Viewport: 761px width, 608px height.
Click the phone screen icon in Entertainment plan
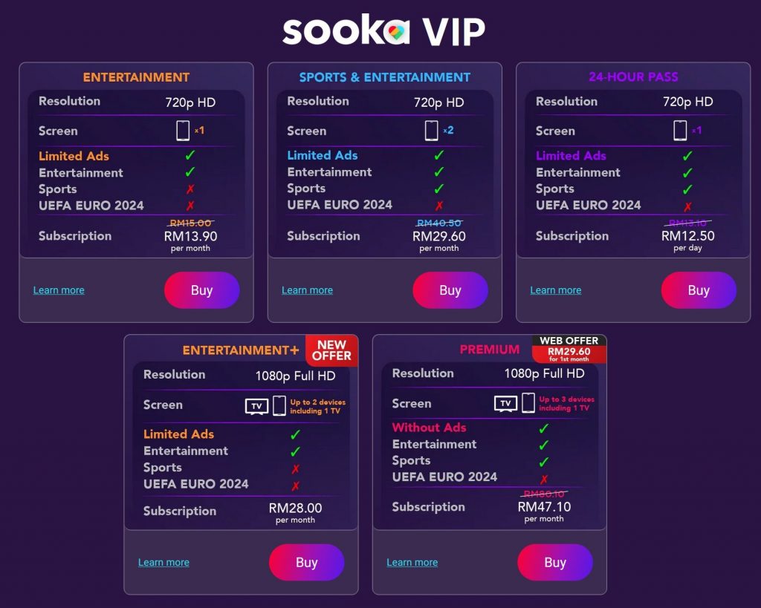pyautogui.click(x=183, y=131)
